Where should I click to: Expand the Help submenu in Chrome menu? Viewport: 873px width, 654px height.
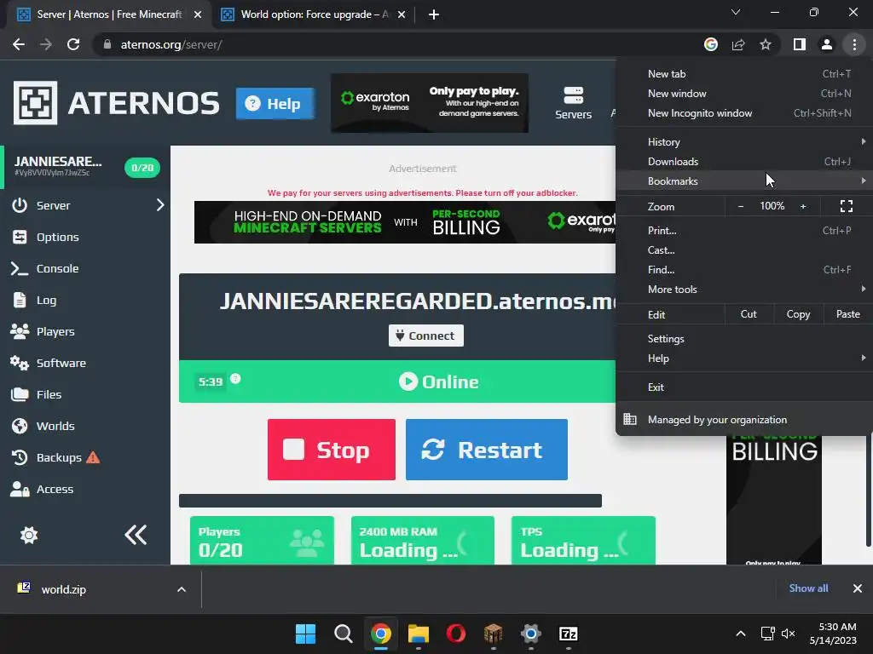(743, 359)
